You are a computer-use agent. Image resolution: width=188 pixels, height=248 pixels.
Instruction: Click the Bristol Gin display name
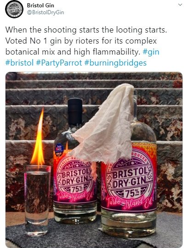40,6
